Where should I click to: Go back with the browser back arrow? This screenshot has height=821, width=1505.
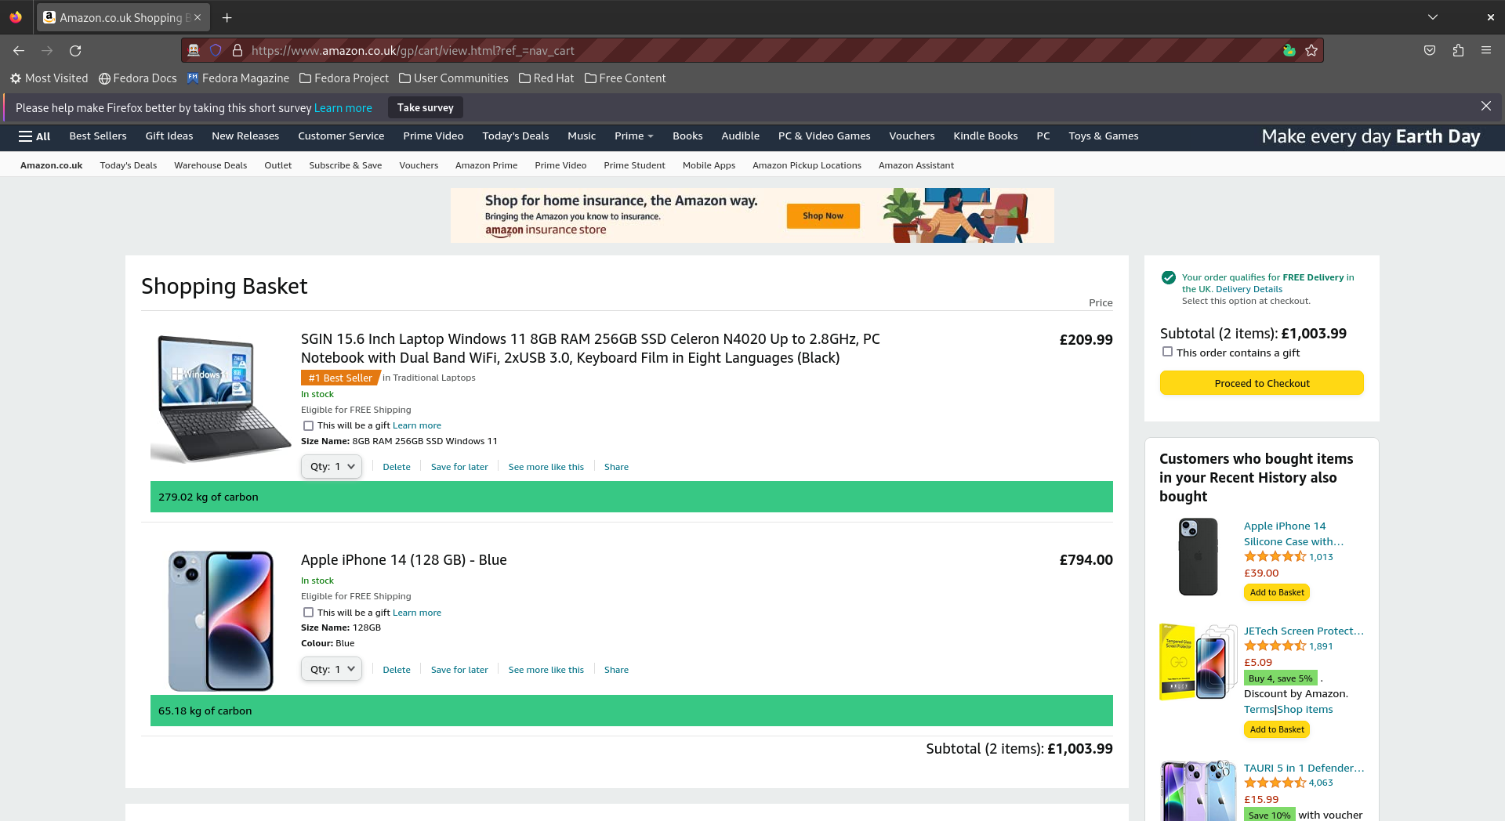(19, 50)
